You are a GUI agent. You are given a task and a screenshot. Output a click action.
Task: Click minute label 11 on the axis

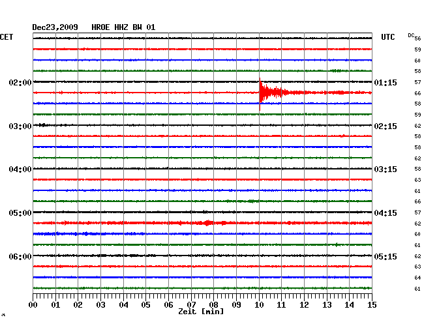click(x=281, y=305)
